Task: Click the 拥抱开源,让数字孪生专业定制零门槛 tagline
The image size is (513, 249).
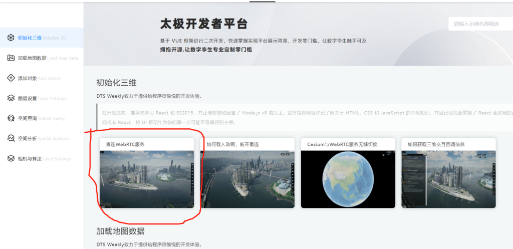Action: 206,50
